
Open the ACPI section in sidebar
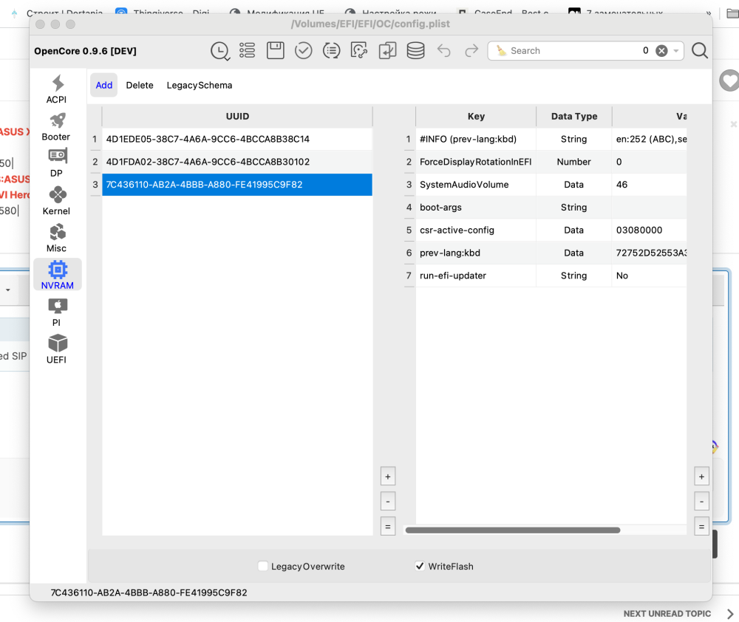(x=57, y=89)
